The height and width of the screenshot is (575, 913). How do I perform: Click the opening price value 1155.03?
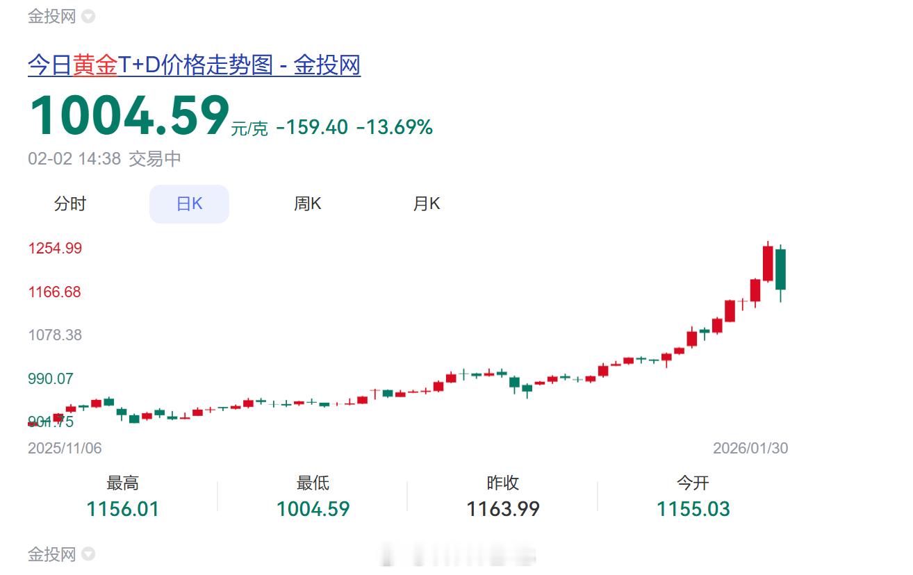point(693,509)
